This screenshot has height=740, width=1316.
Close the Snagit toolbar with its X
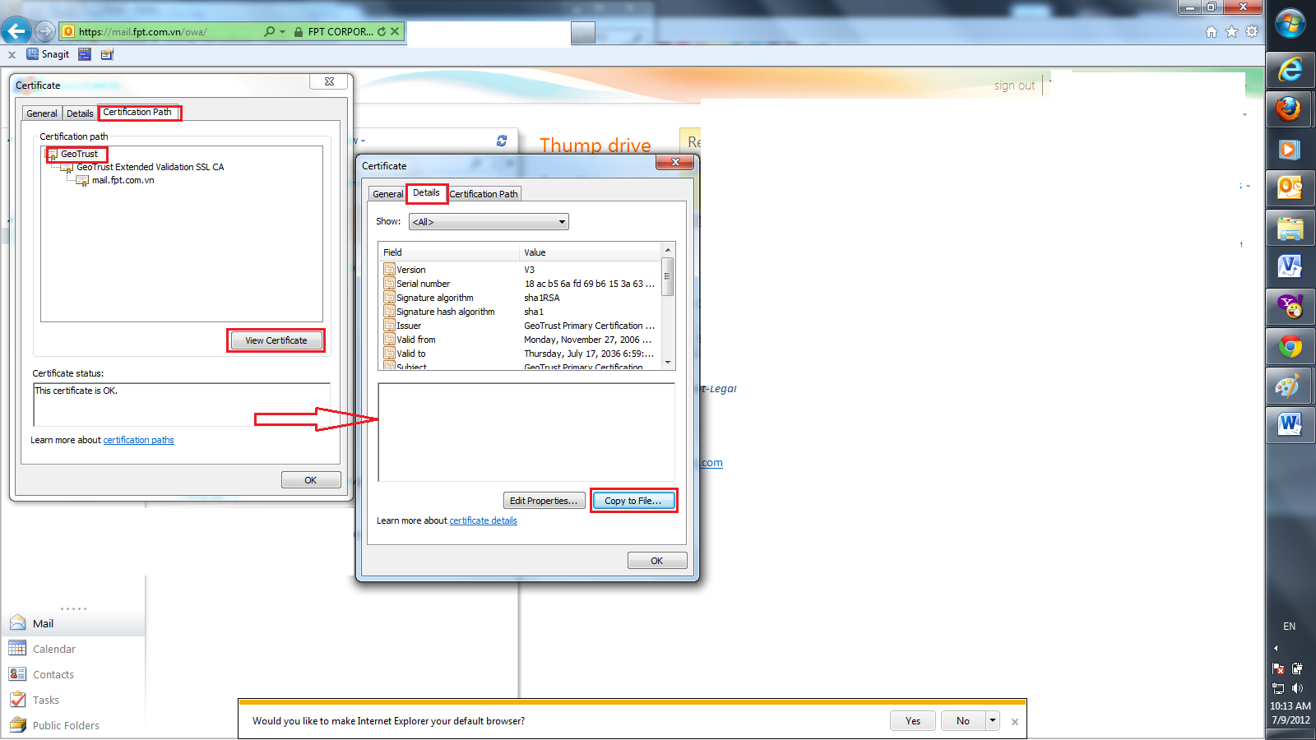click(x=12, y=55)
